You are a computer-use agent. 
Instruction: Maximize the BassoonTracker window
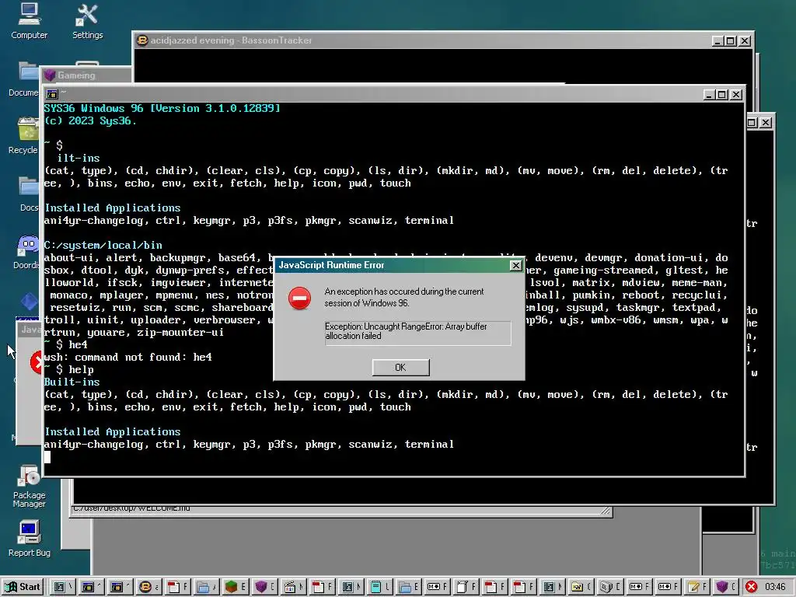point(731,41)
